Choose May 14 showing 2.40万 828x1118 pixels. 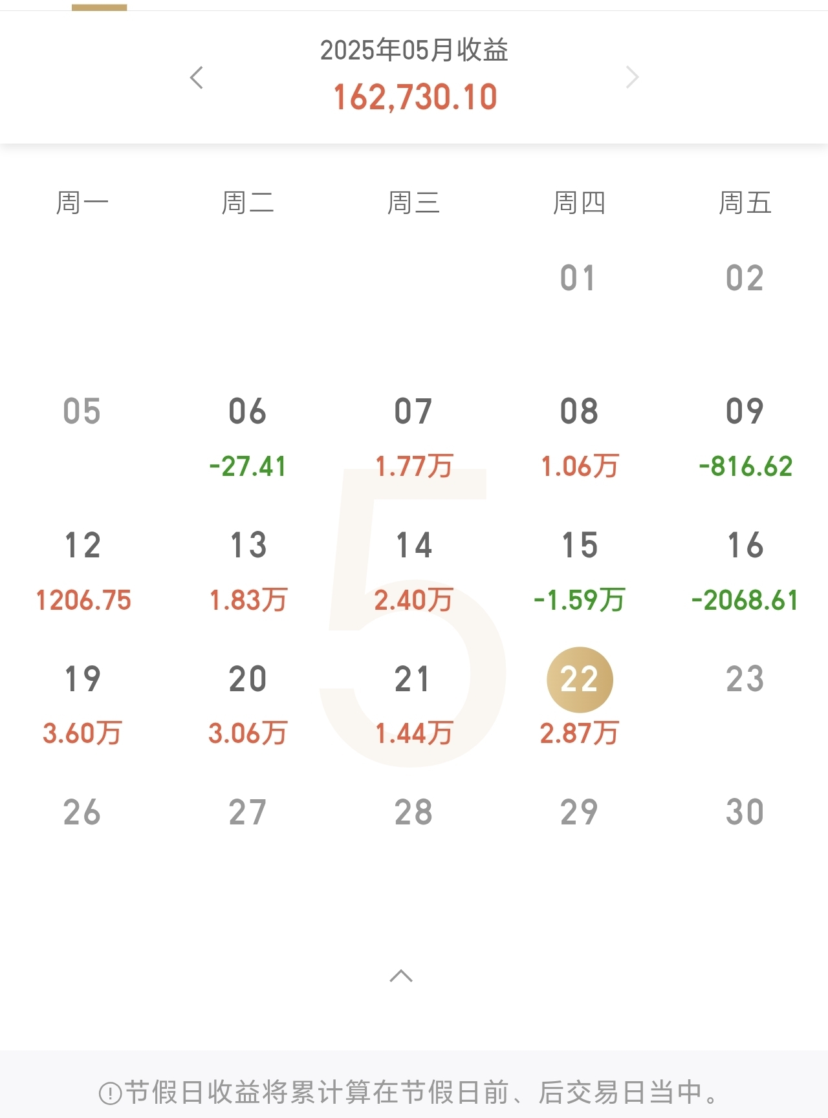(x=414, y=572)
